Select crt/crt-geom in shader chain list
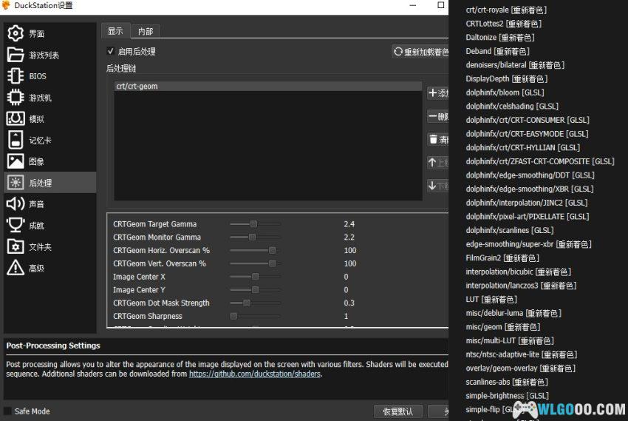 [268, 87]
